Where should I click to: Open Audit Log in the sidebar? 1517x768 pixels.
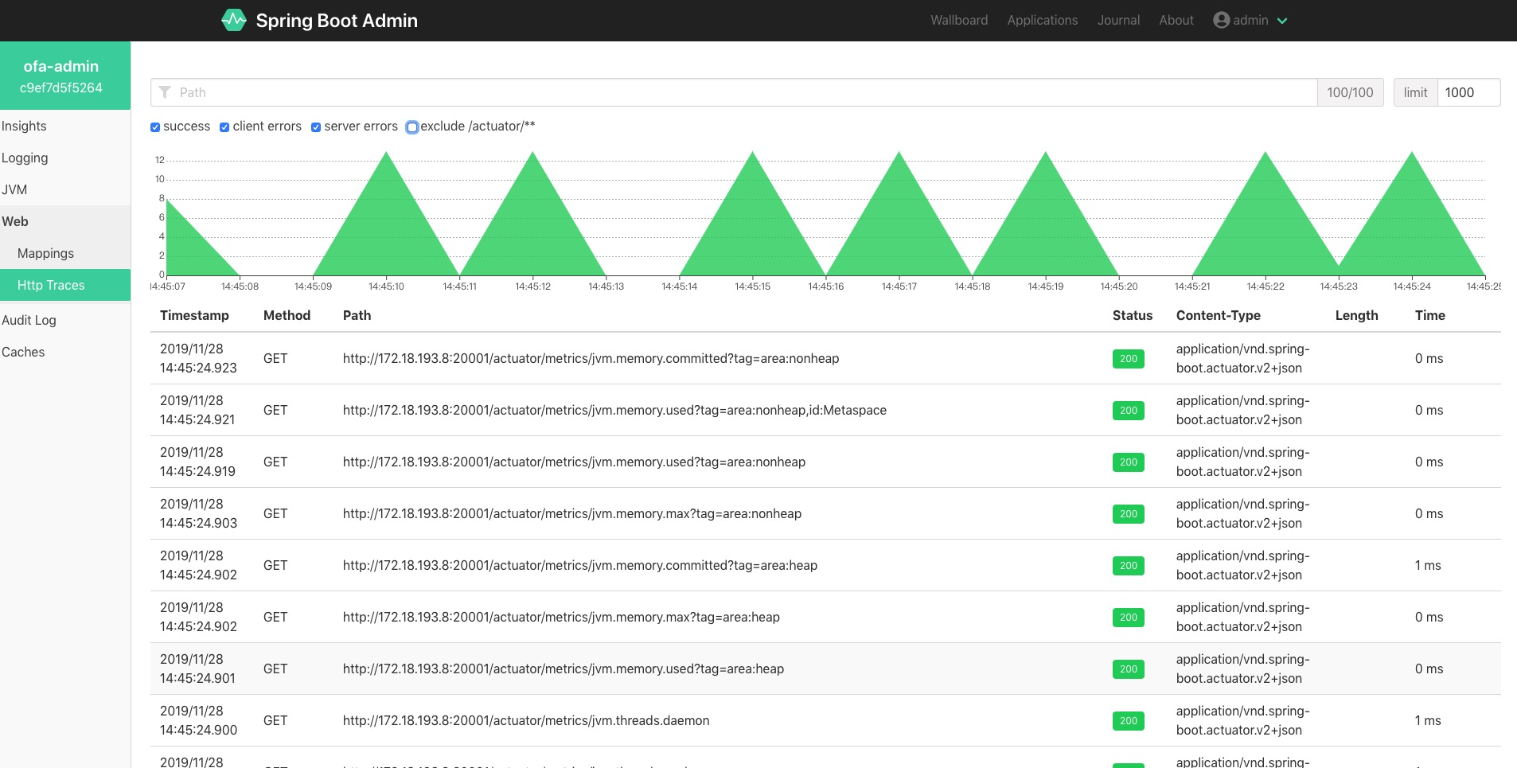[x=65, y=320]
